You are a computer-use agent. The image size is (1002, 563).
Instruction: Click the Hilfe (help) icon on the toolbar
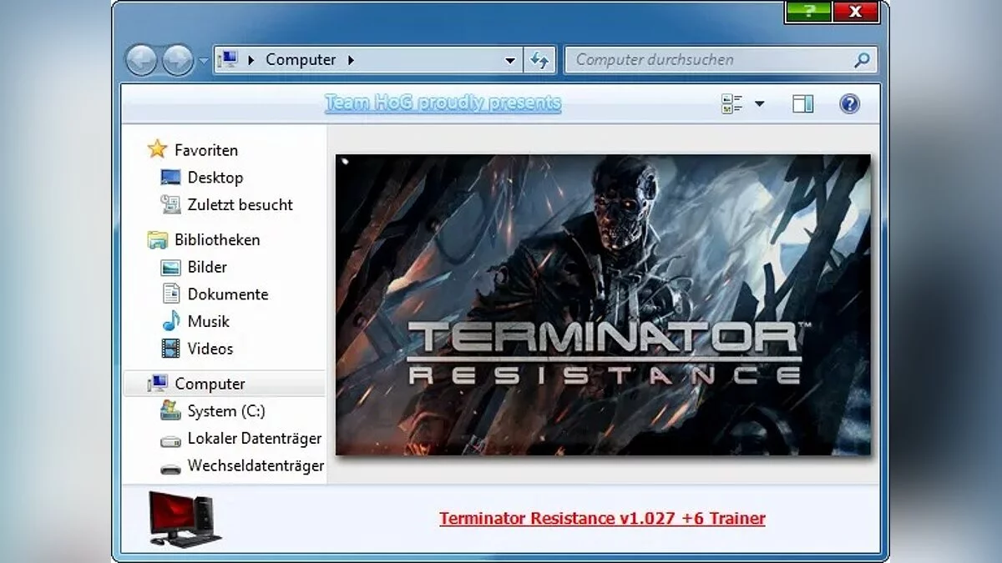coord(849,103)
